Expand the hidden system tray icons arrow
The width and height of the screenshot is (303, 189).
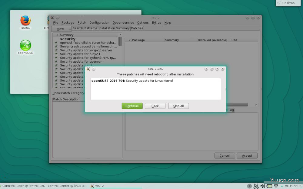point(282,186)
